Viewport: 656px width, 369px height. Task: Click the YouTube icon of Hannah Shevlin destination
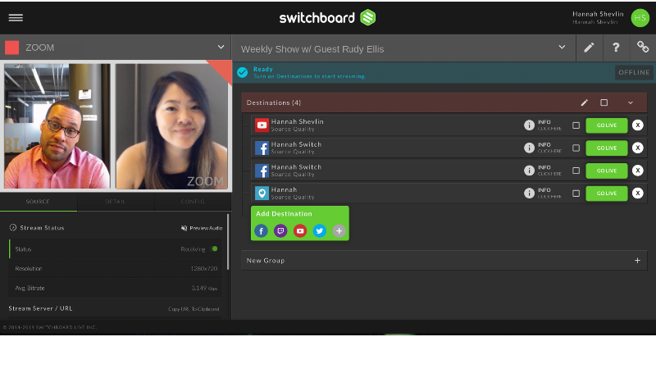[262, 125]
